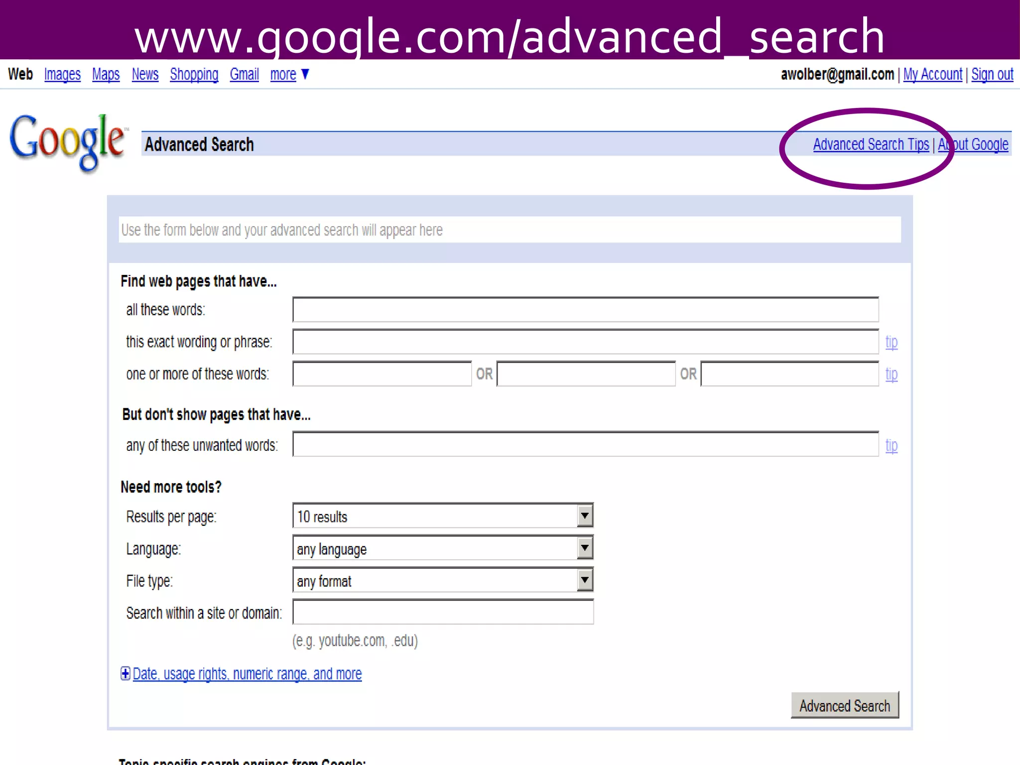Go to the Images tab
1020x765 pixels.
62,74
